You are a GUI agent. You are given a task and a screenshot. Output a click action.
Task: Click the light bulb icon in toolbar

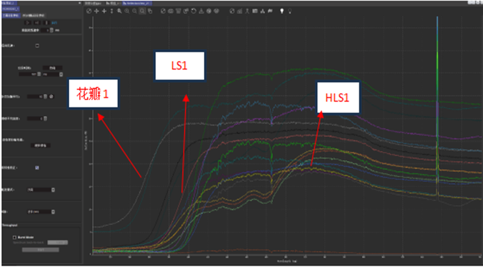coord(281,11)
